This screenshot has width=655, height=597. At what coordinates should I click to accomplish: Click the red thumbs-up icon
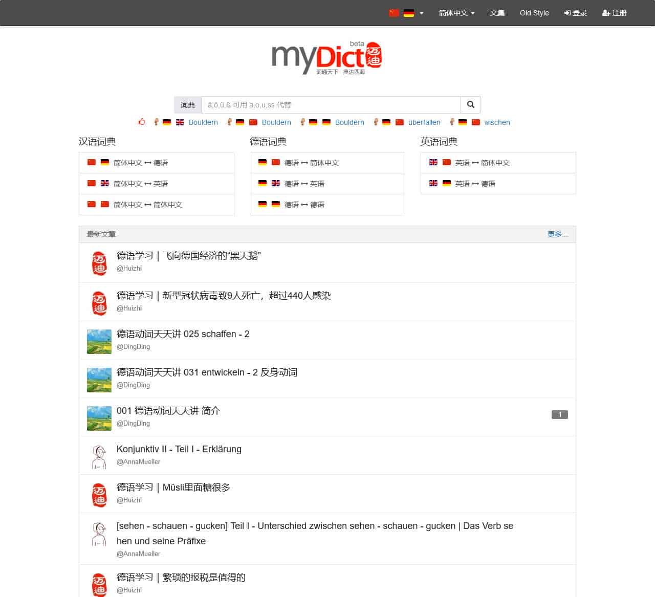pos(142,122)
